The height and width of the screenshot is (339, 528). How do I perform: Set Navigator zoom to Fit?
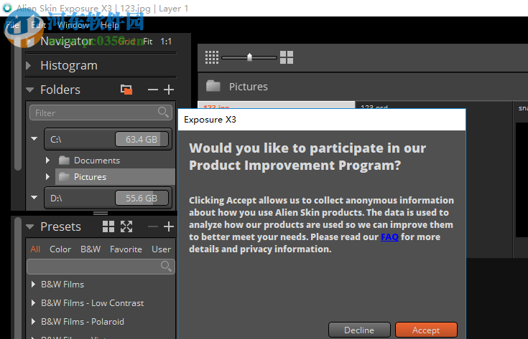147,42
